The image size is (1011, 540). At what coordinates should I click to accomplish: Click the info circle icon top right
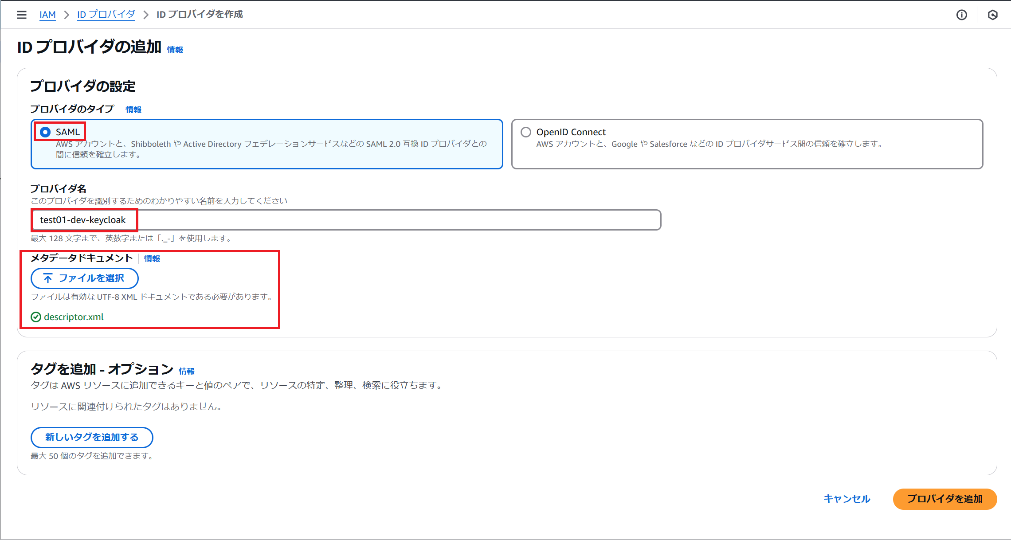(961, 15)
